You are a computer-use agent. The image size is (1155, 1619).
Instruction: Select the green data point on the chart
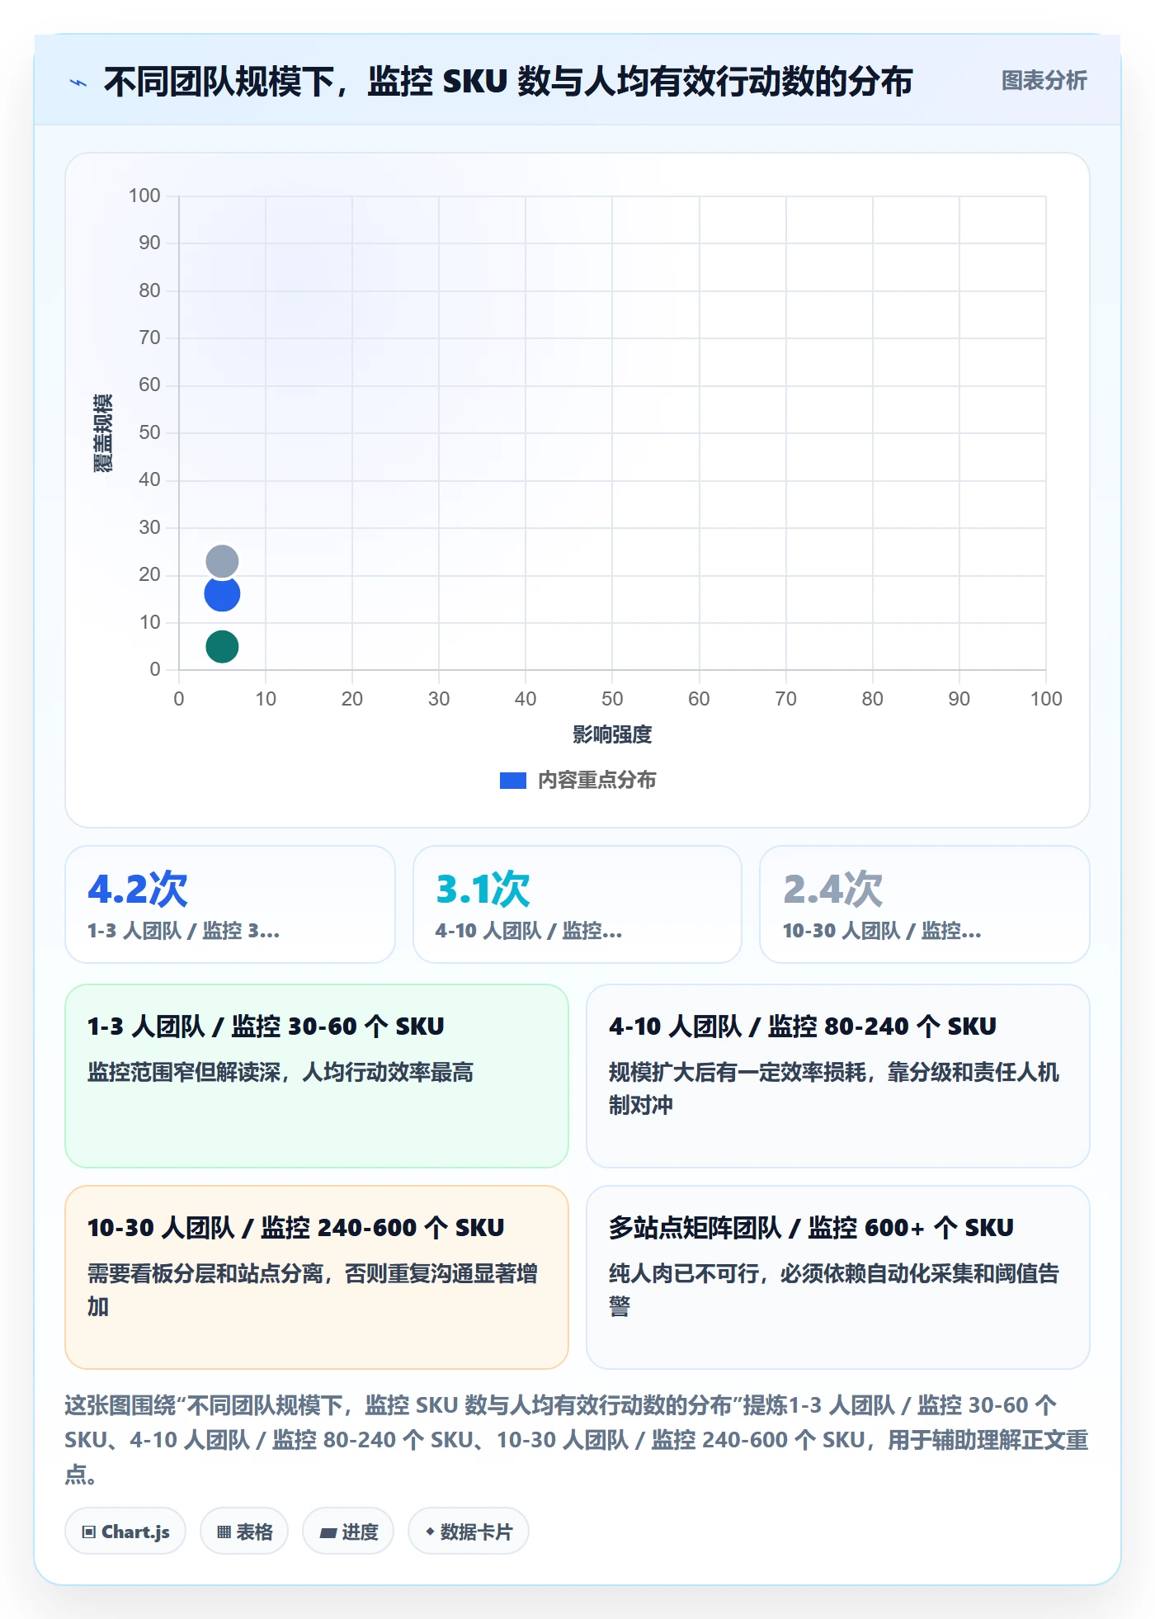tap(222, 646)
